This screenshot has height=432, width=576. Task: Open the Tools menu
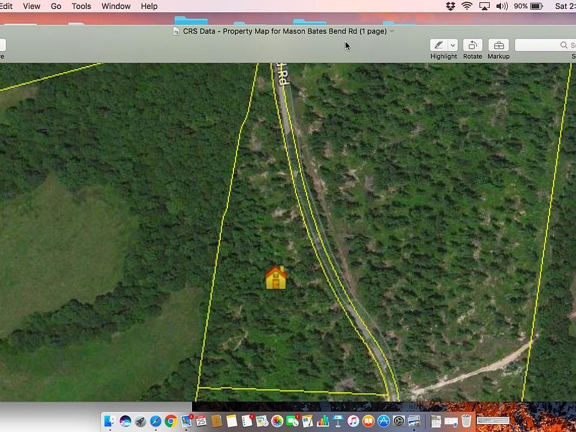coord(81,6)
